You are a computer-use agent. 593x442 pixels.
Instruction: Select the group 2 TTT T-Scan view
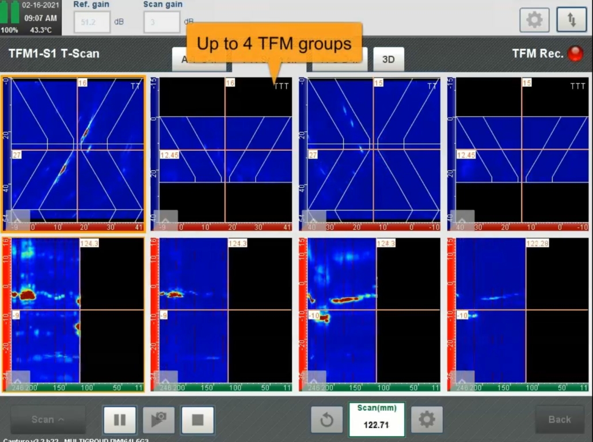[222, 154]
